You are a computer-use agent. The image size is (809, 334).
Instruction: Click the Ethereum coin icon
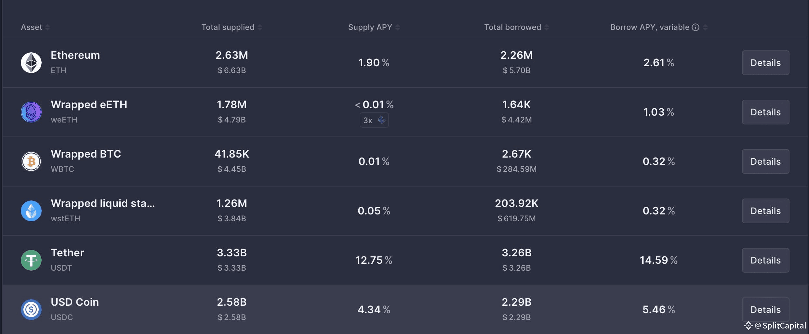pos(31,63)
